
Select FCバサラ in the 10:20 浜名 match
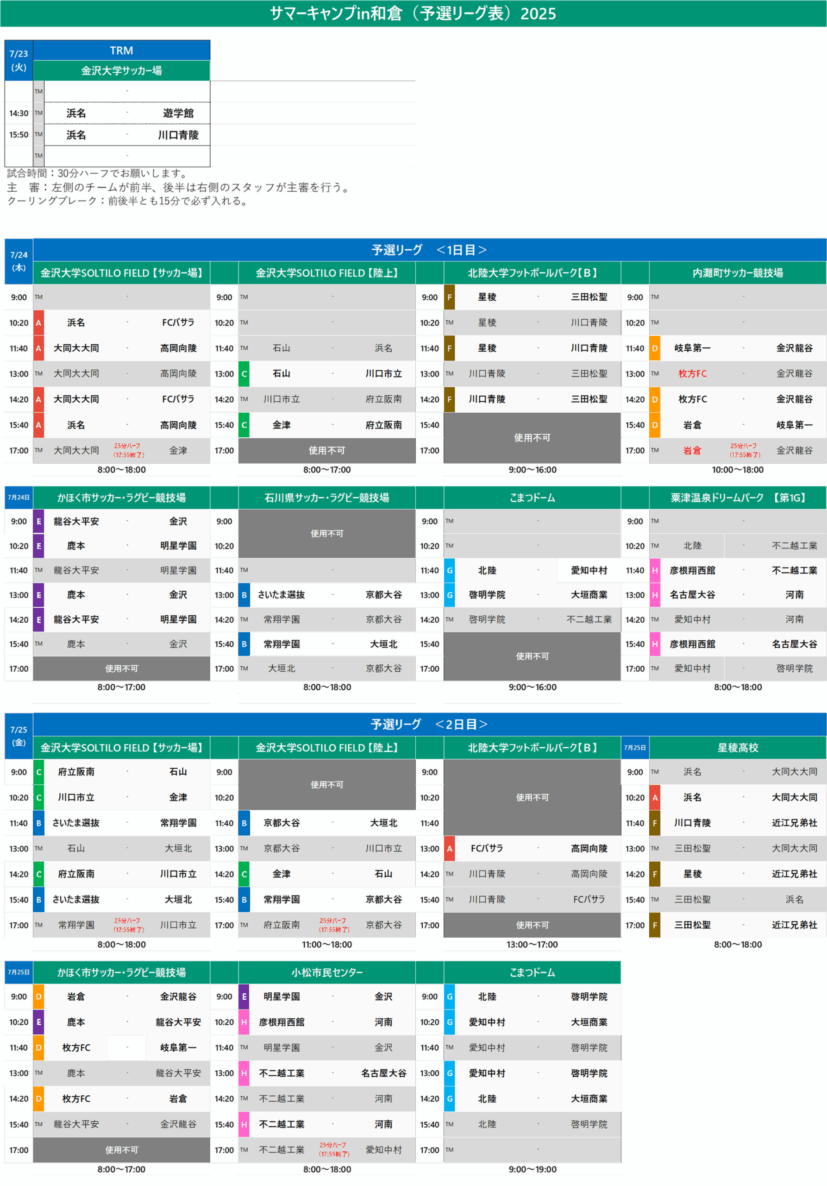click(x=178, y=322)
